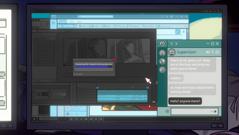239x135 pixels.
Task: Select the "how are those adjustments" message
Action: tap(192, 90)
